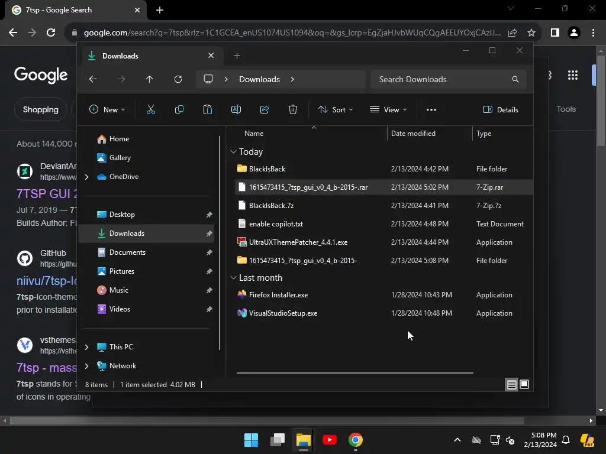This screenshot has height=454, width=606.
Task: Open Documents in the navigation pane
Action: click(147, 252)
